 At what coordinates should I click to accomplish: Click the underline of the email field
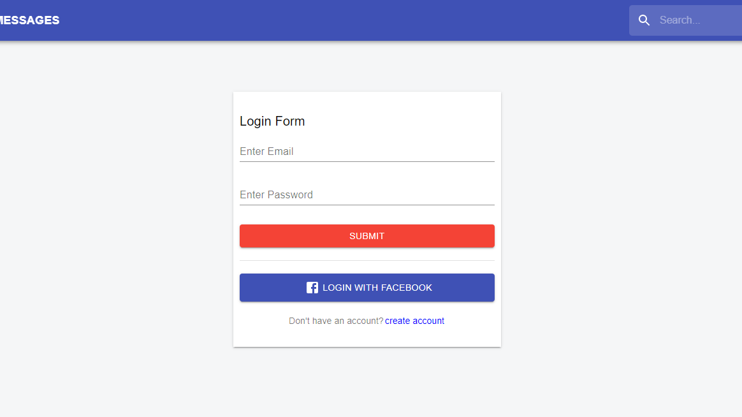coord(367,161)
